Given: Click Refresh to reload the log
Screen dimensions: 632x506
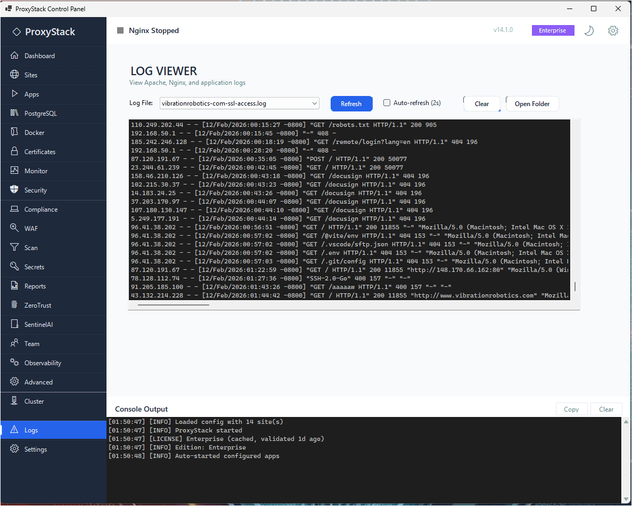Looking at the screenshot, I should click(351, 103).
